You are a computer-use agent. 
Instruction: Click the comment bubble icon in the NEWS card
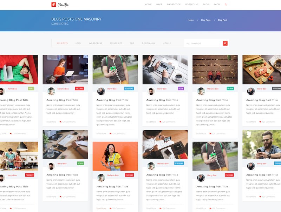11,134
